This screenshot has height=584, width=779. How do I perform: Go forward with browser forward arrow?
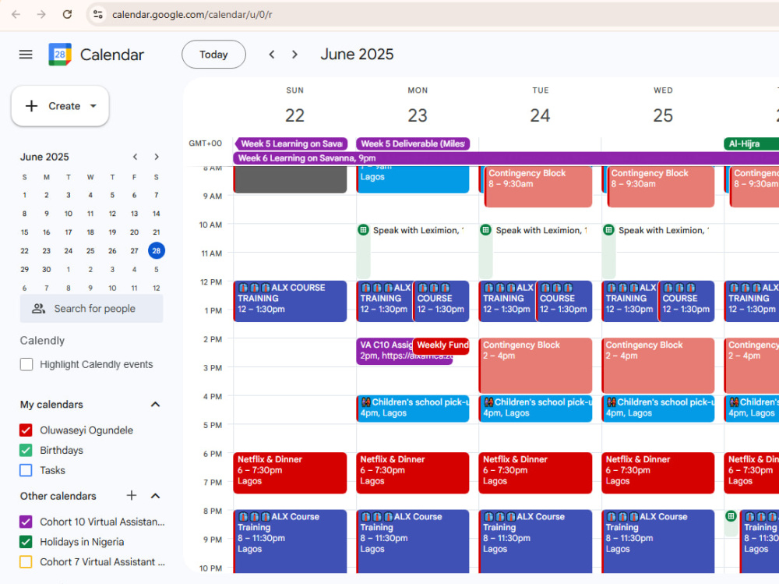[41, 15]
